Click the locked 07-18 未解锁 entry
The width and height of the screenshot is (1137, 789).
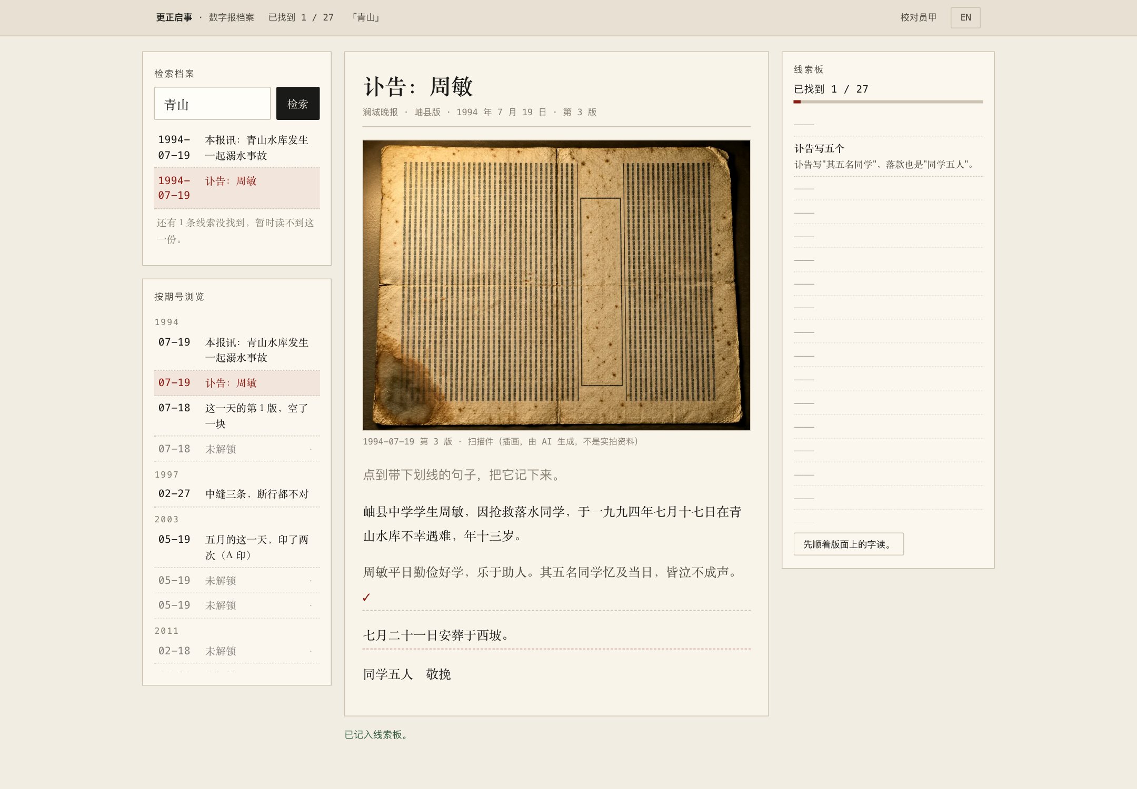coord(237,449)
